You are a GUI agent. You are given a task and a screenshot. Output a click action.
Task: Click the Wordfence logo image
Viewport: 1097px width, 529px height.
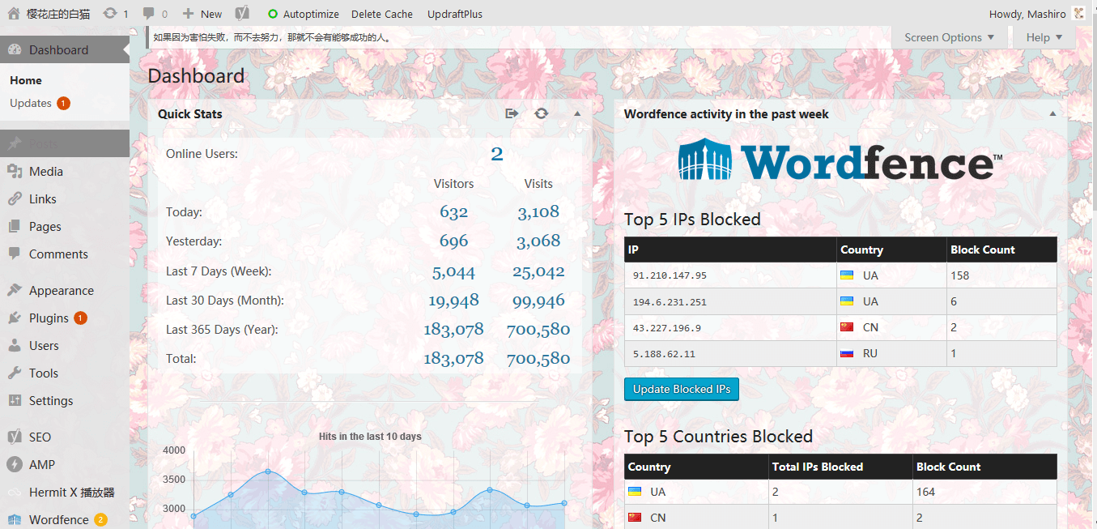click(x=840, y=159)
